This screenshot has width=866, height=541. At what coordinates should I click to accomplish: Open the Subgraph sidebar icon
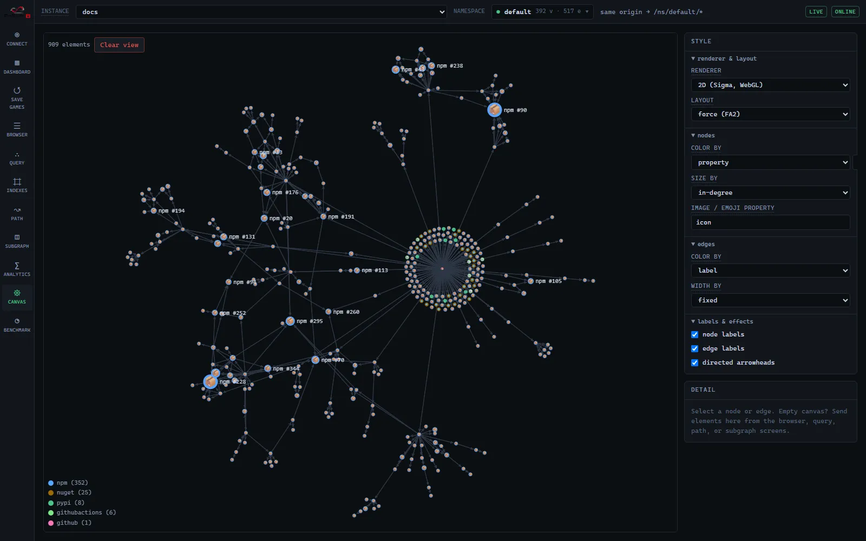click(x=17, y=241)
